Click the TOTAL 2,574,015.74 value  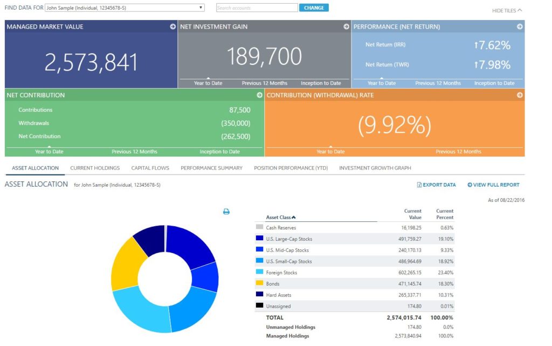point(404,317)
